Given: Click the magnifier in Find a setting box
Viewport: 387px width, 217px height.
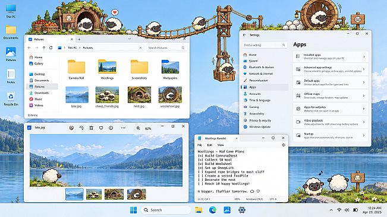Looking at the screenshot, I should [x=284, y=45].
